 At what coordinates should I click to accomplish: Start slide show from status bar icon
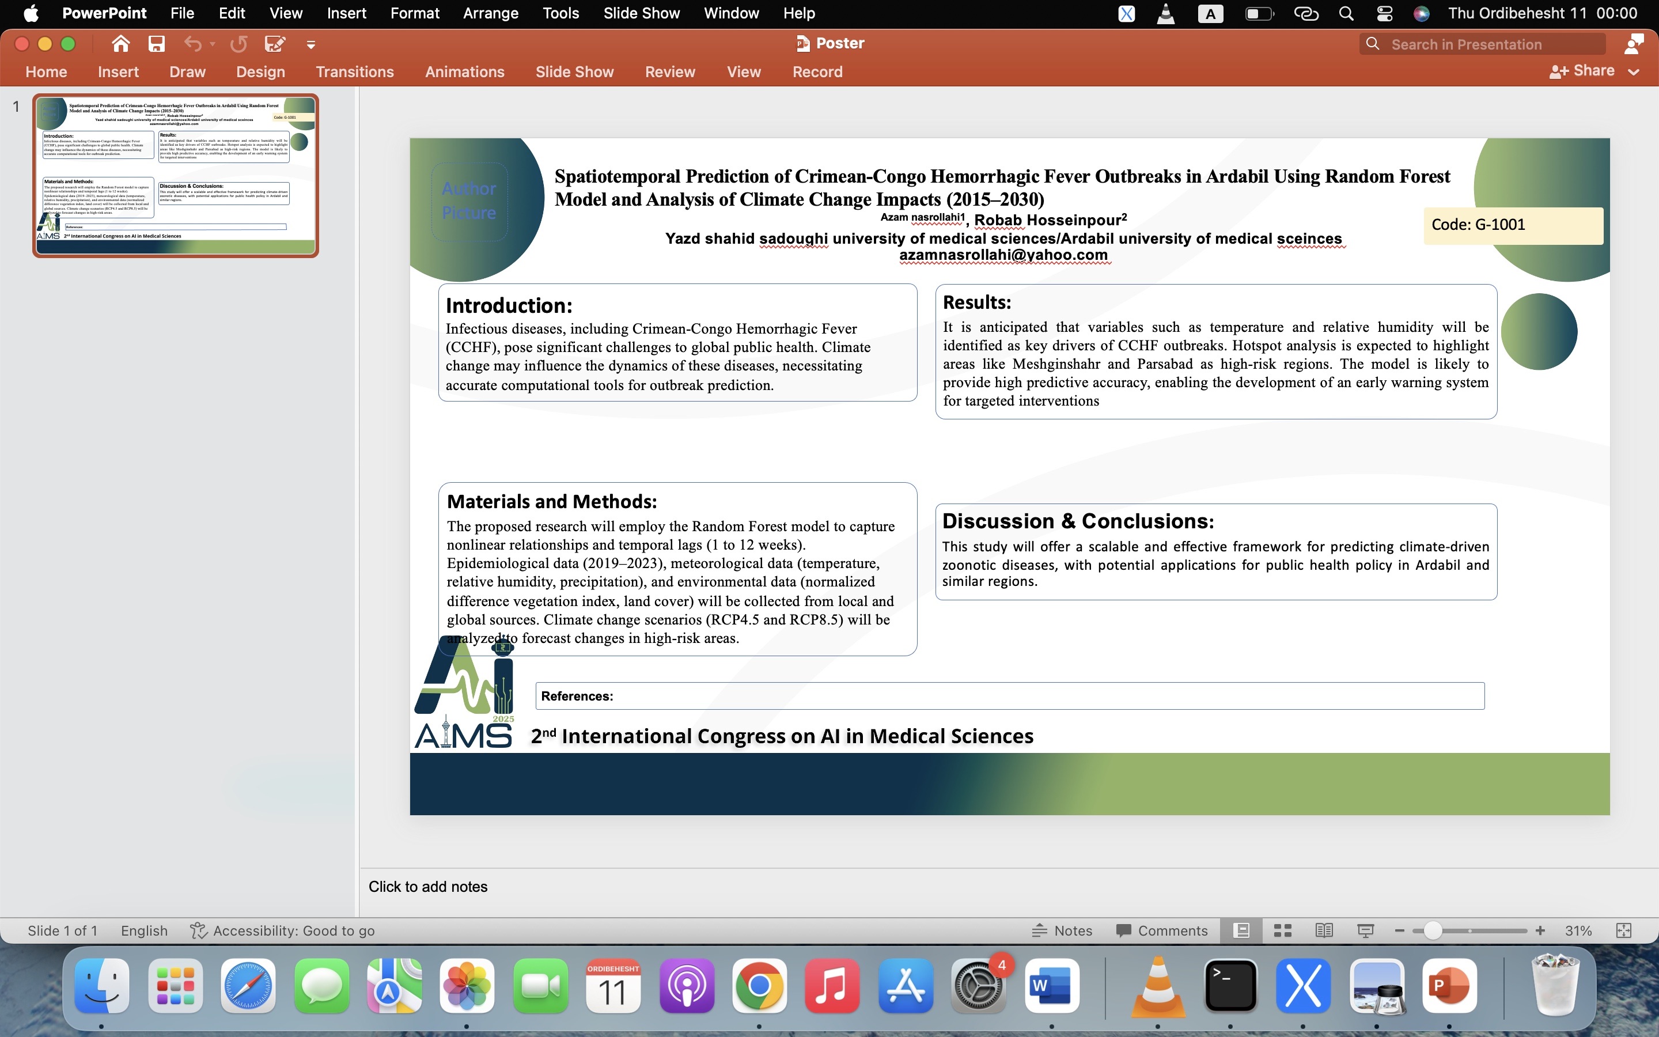[1365, 930]
